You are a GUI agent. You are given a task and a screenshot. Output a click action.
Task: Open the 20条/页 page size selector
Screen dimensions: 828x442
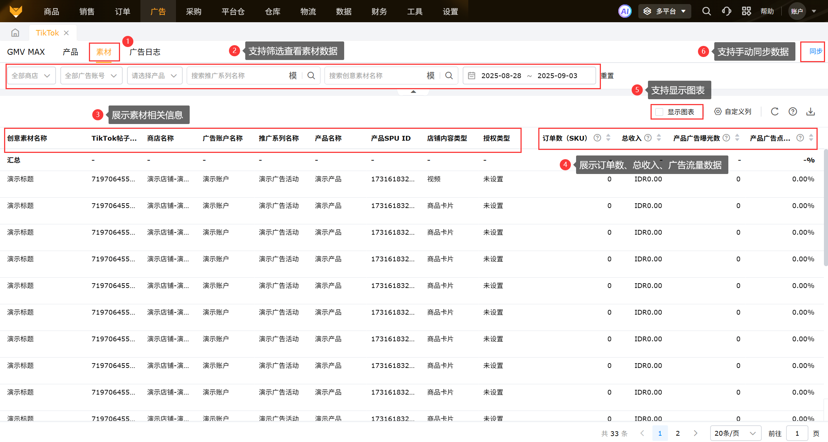(x=735, y=433)
